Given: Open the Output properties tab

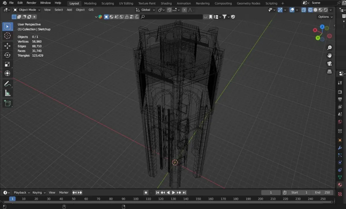Looking at the screenshot, I should coord(340,99).
